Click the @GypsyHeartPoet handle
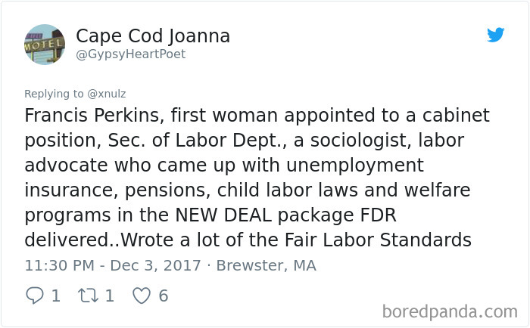 tap(130, 54)
